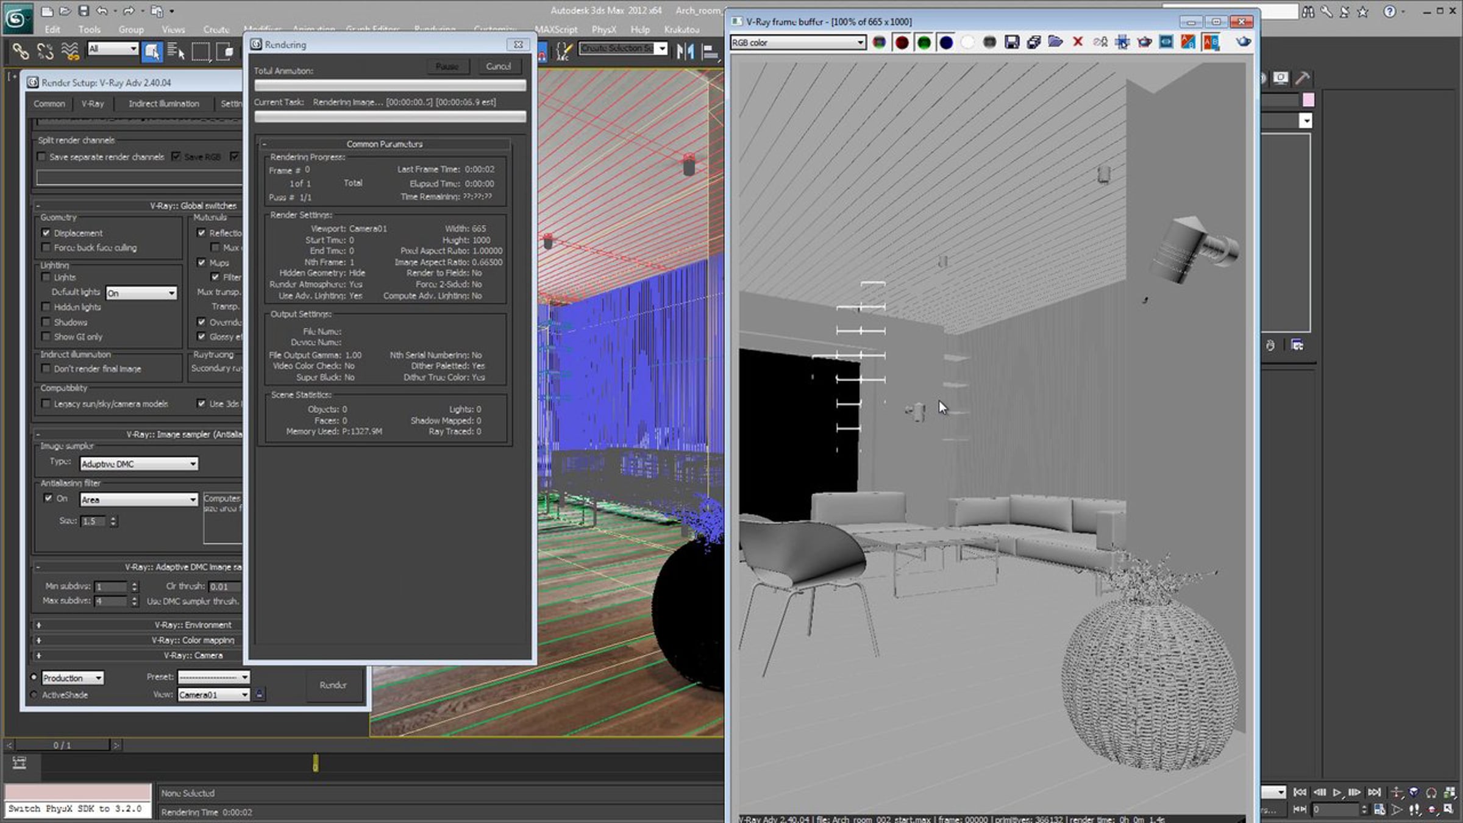Viewport: 1463px width, 823px height.
Task: Click the Redo arrow in quick access toolbar
Action: click(x=128, y=11)
